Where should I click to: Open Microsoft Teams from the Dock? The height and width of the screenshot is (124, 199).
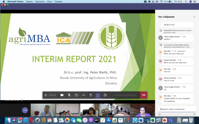point(170,120)
